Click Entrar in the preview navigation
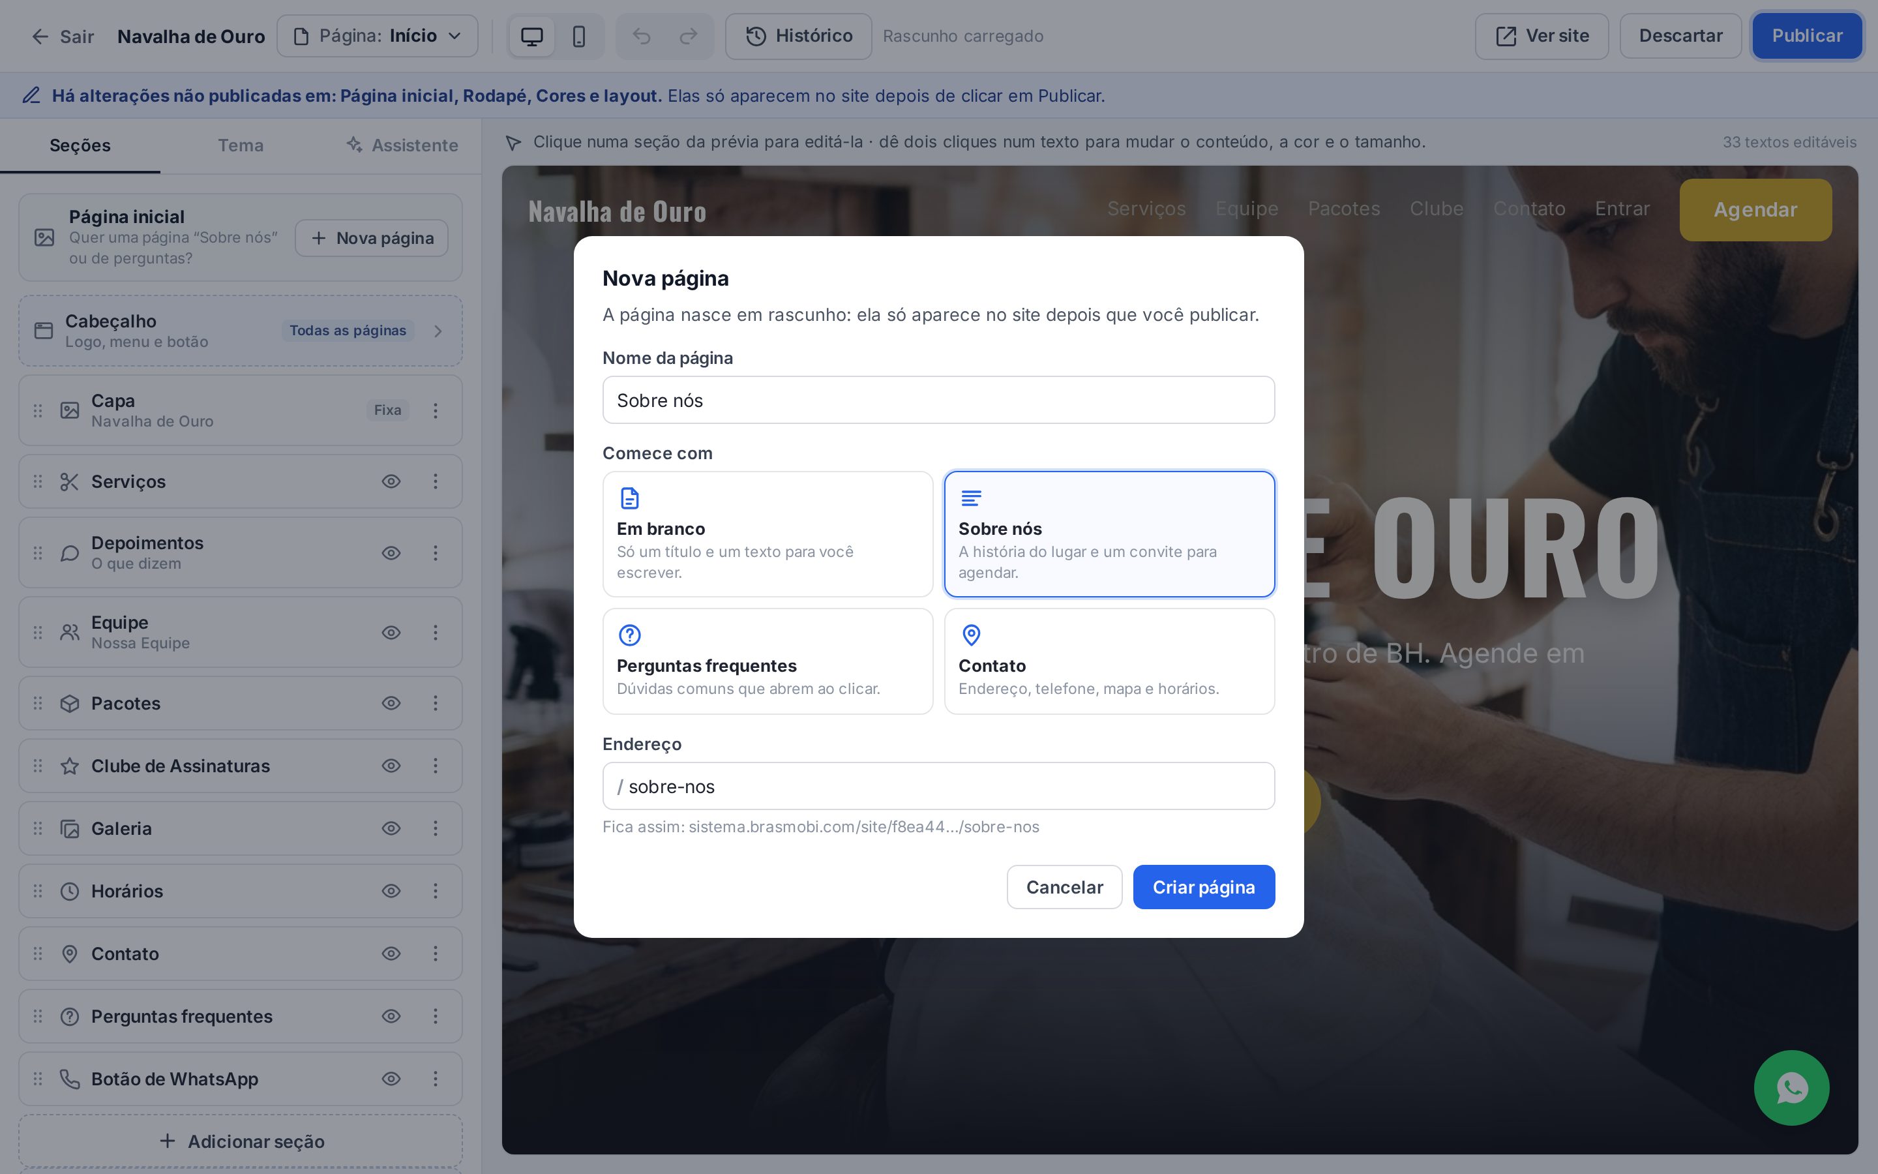 point(1622,209)
